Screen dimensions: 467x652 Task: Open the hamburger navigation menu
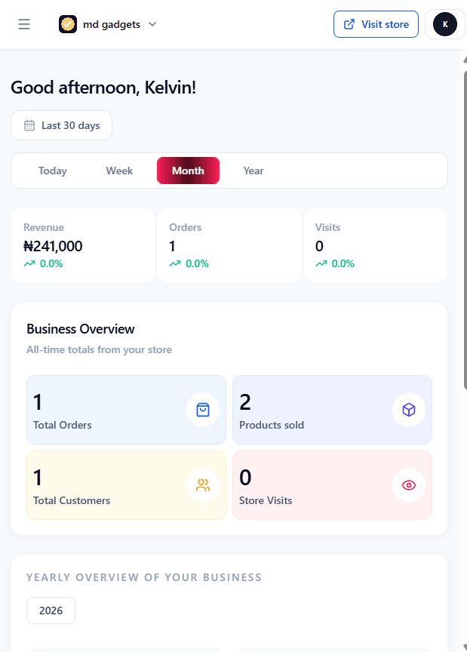pos(24,24)
